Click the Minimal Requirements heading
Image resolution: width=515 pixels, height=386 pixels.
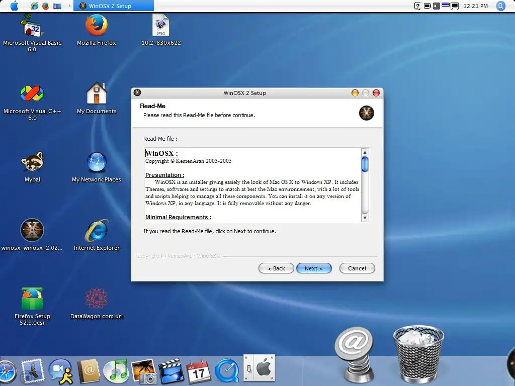pyautogui.click(x=178, y=217)
